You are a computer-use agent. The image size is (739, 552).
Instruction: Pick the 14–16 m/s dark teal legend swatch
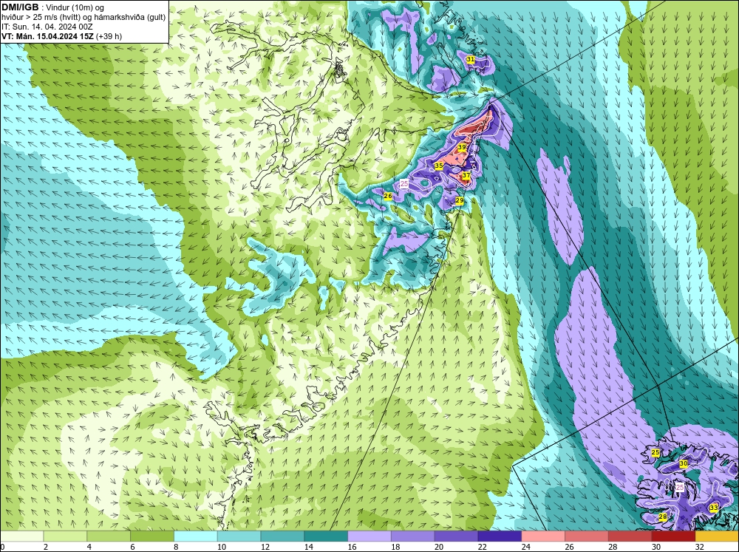point(326,536)
